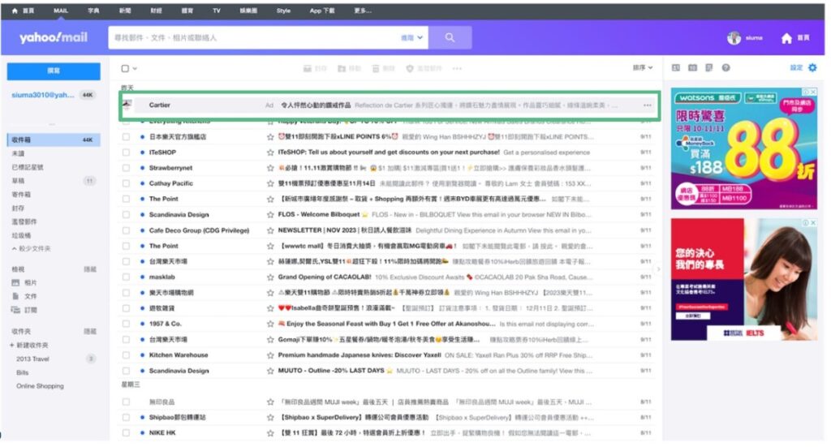This screenshot has width=831, height=447.
Task: Open the 2013 Travel folder
Action: (32, 359)
